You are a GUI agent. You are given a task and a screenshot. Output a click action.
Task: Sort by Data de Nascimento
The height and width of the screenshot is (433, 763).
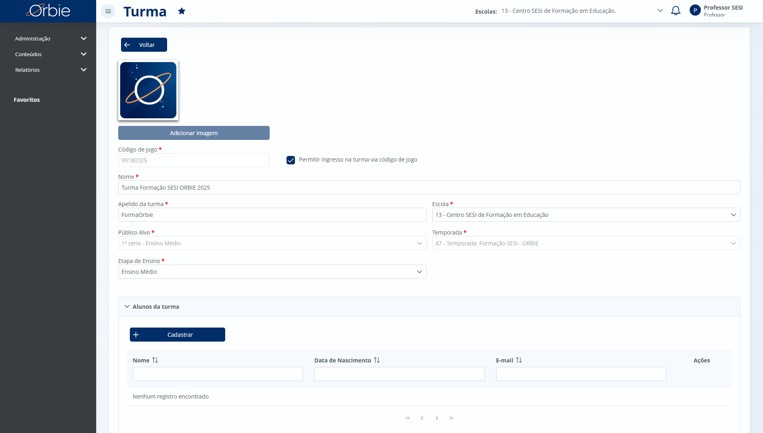click(377, 360)
